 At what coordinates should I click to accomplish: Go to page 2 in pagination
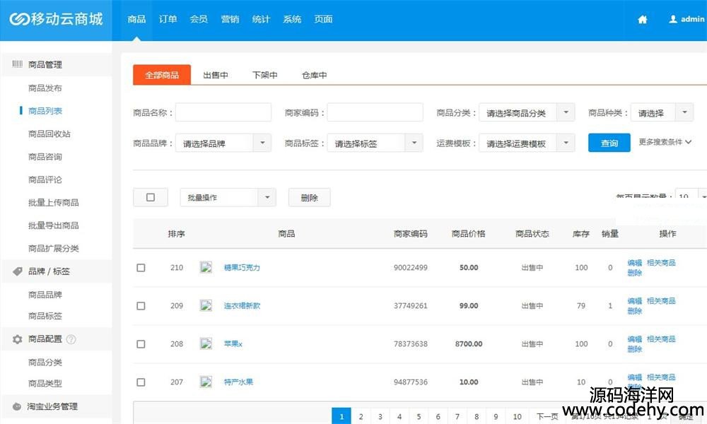361,417
